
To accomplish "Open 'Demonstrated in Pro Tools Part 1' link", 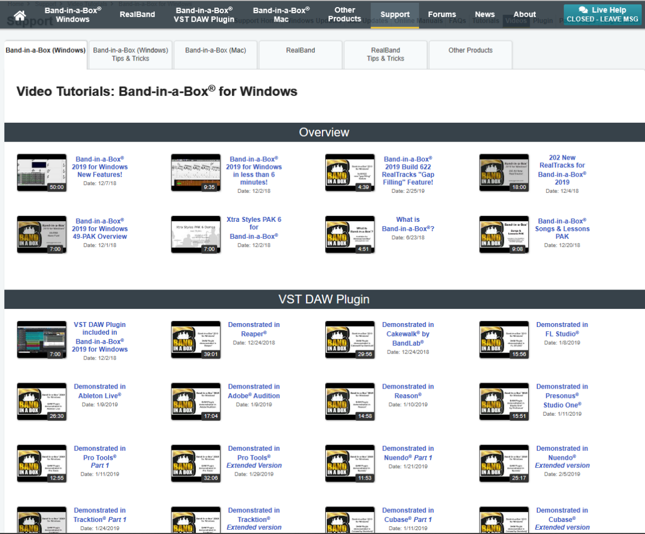I will [x=100, y=457].
